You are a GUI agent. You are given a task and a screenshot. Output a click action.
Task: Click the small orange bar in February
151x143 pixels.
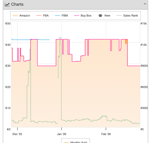point(126,42)
